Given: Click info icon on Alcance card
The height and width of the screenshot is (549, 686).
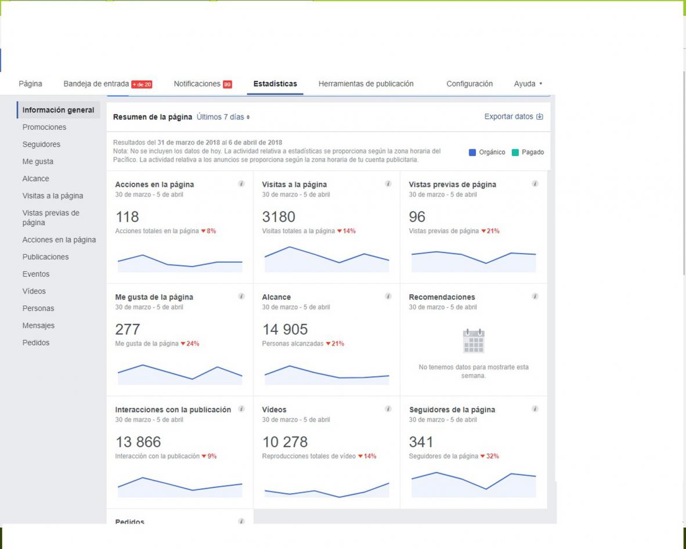Looking at the screenshot, I should click(x=388, y=296).
